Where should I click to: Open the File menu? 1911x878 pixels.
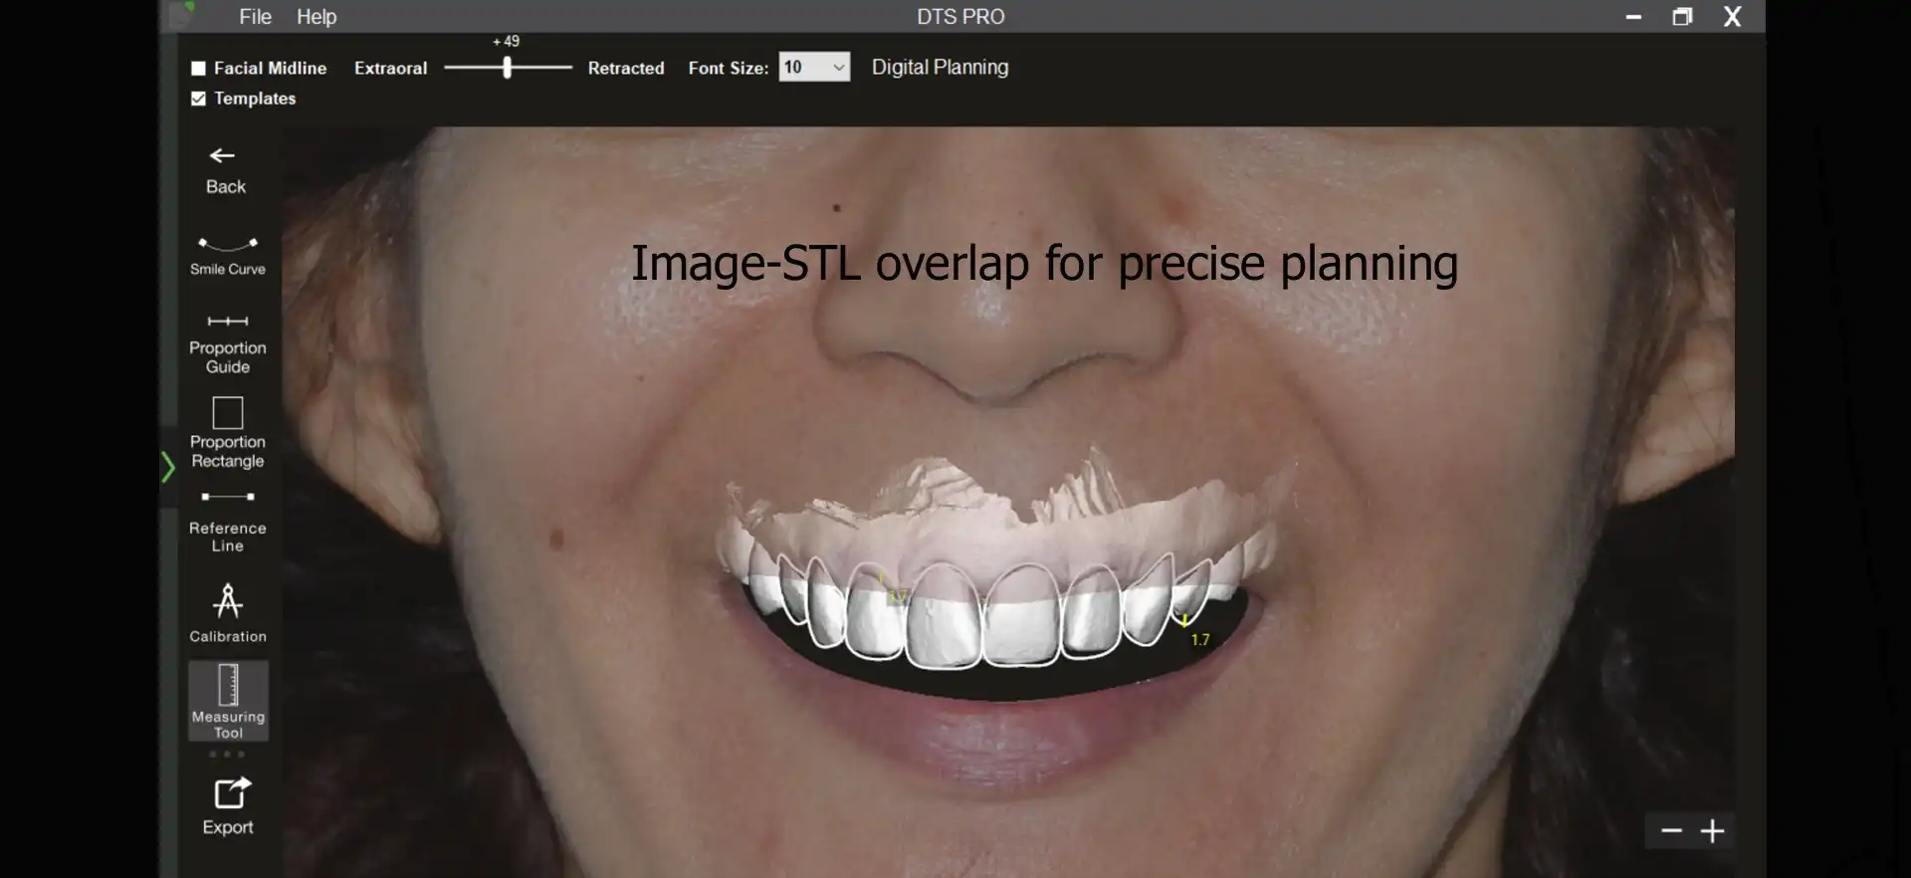pyautogui.click(x=255, y=17)
